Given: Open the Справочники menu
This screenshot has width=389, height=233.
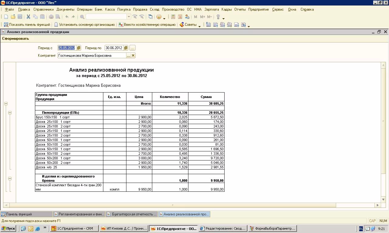Looking at the screenshot, I should [x=43, y=9].
